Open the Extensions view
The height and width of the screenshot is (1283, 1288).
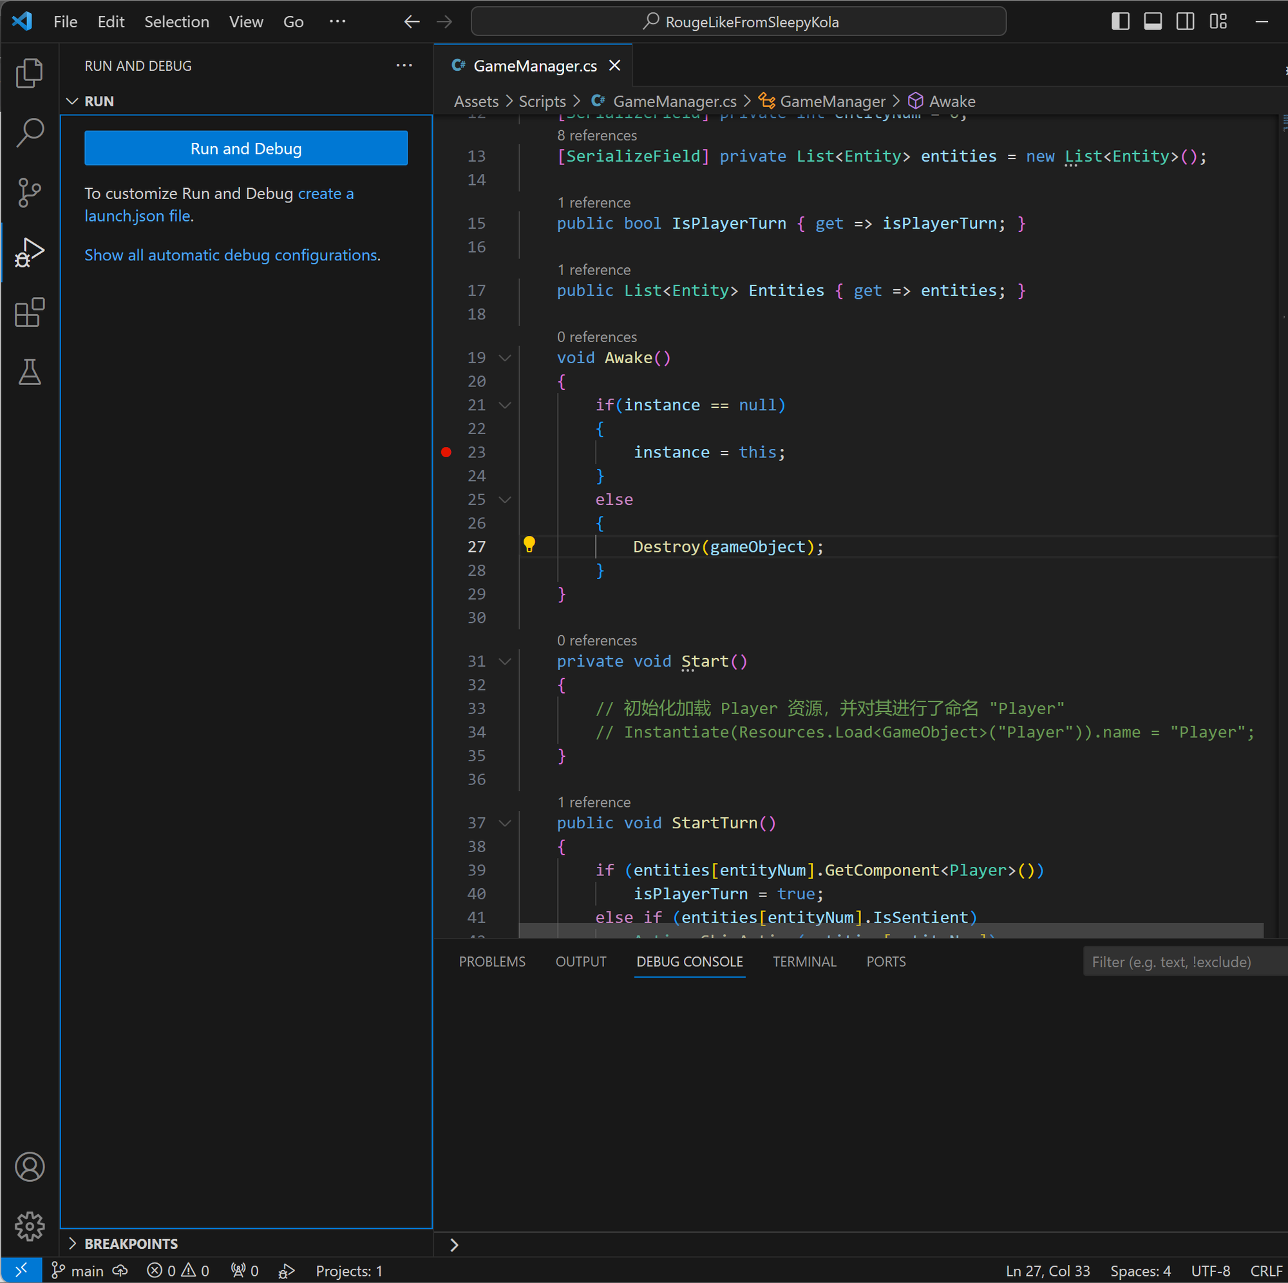click(x=30, y=312)
